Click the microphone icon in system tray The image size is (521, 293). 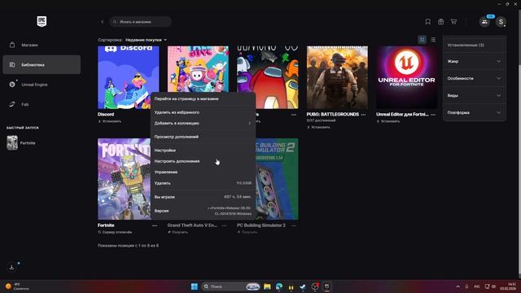466,286
